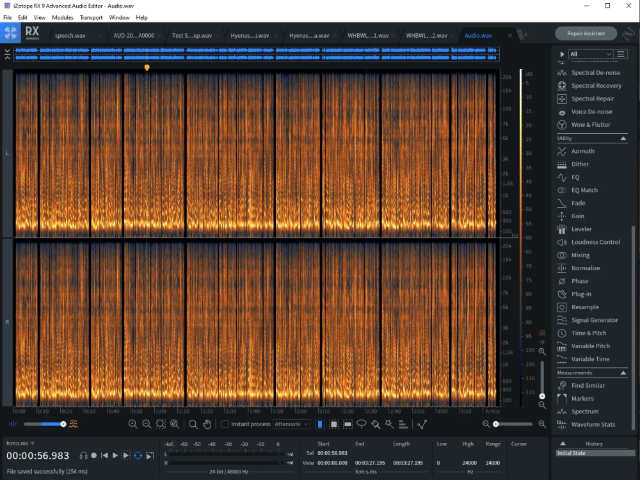This screenshot has height=480, width=640.
Task: Toggle the time-frequency selection tool
Action: point(334,424)
